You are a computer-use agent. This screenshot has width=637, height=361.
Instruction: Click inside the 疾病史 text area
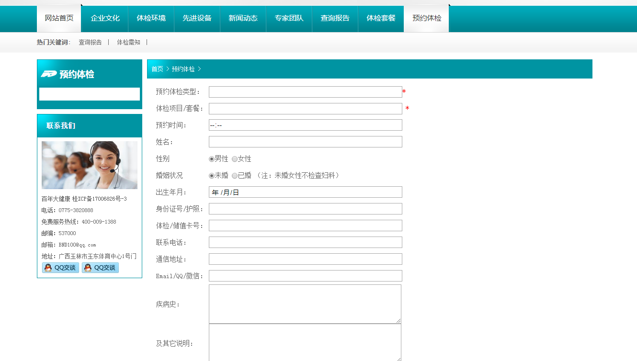click(x=305, y=304)
